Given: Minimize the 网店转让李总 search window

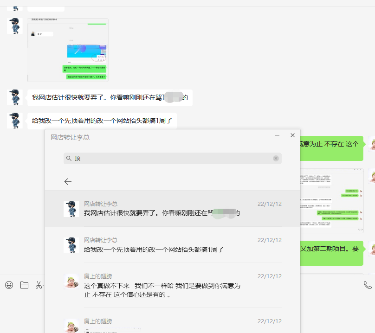Looking at the screenshot, I should 277,135.
